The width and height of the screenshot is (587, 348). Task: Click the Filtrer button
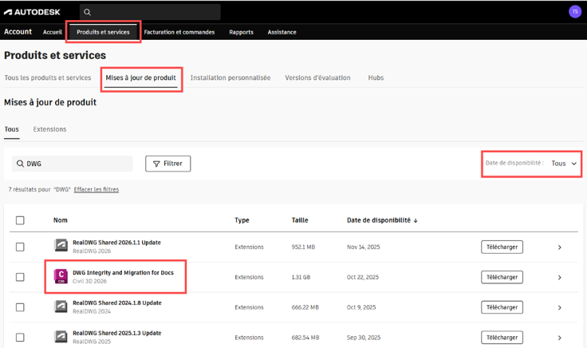click(167, 164)
